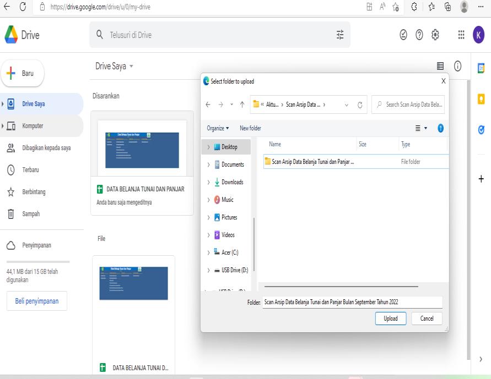The width and height of the screenshot is (491, 379).
Task: Expand Drive Saya tree in sidebar
Action: click(3, 104)
